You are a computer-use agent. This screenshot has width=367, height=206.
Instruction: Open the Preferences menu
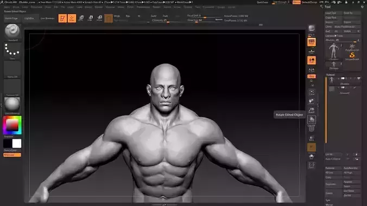143,7
